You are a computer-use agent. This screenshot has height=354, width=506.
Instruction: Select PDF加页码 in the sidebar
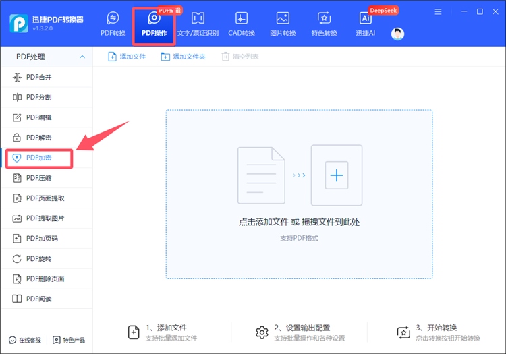[47, 239]
